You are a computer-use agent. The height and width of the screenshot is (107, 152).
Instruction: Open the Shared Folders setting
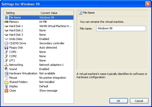coord(39,82)
